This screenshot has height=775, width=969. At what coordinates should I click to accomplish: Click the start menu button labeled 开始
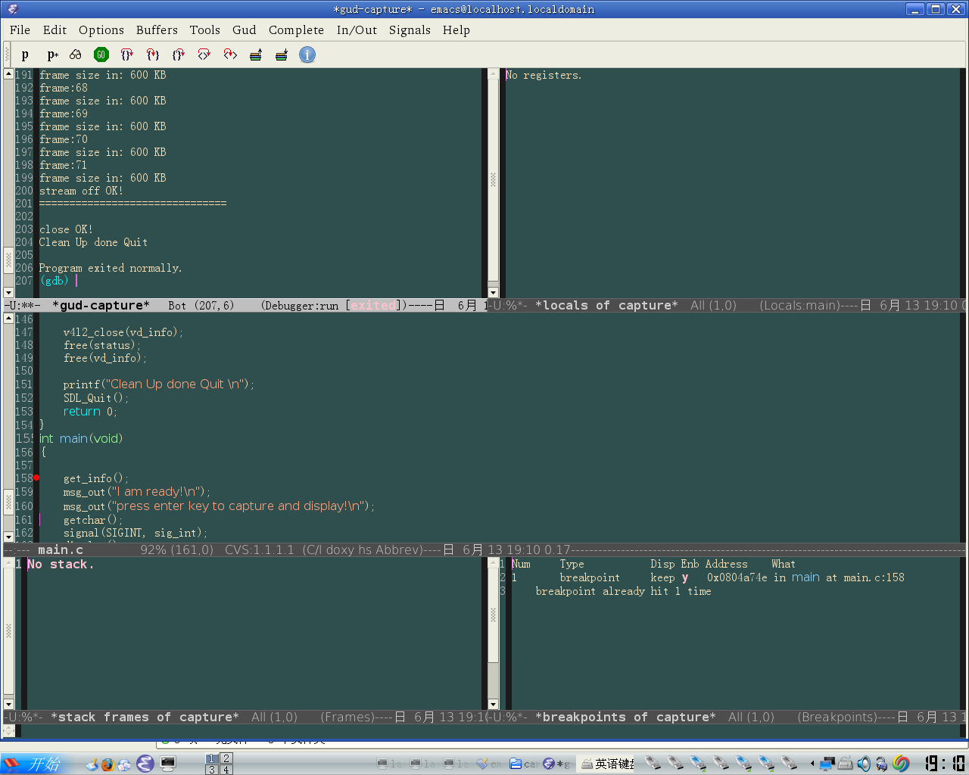coord(33,764)
